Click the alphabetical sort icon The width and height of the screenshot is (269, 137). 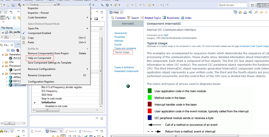click(8, 18)
